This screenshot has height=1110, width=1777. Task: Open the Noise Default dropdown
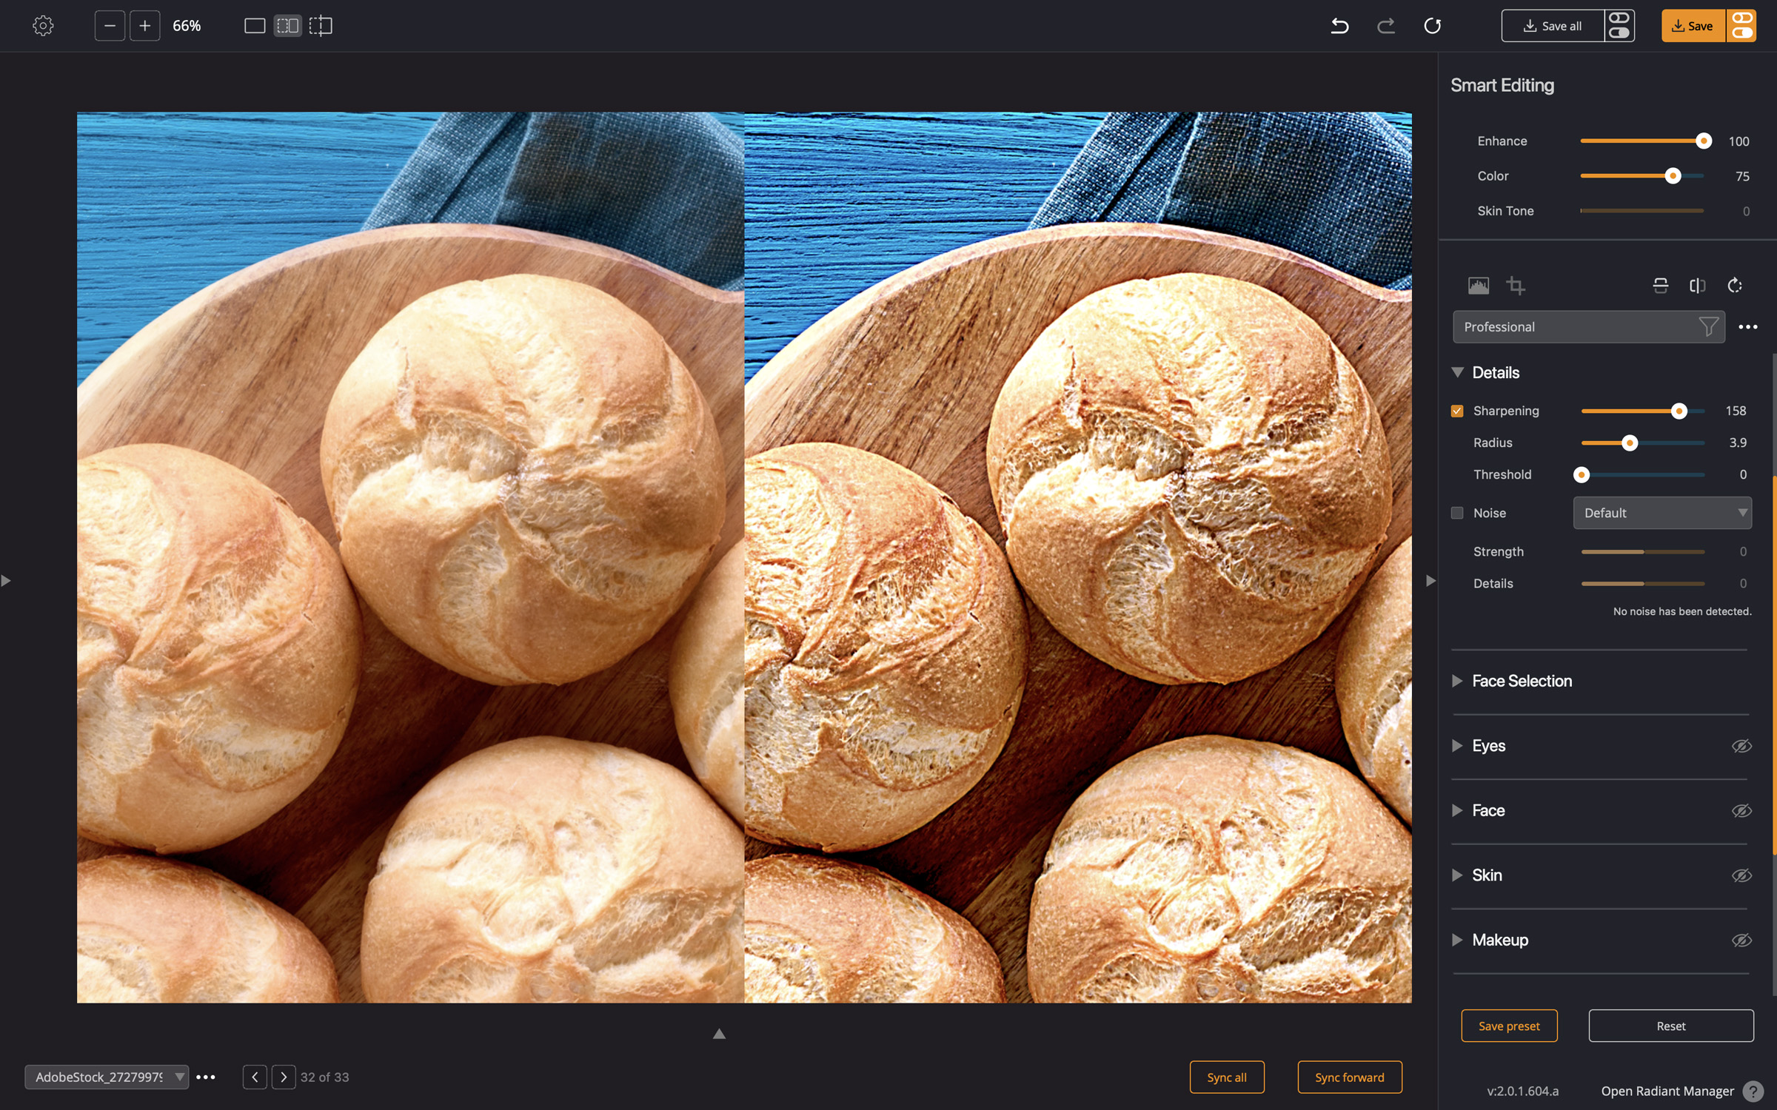(x=1662, y=513)
